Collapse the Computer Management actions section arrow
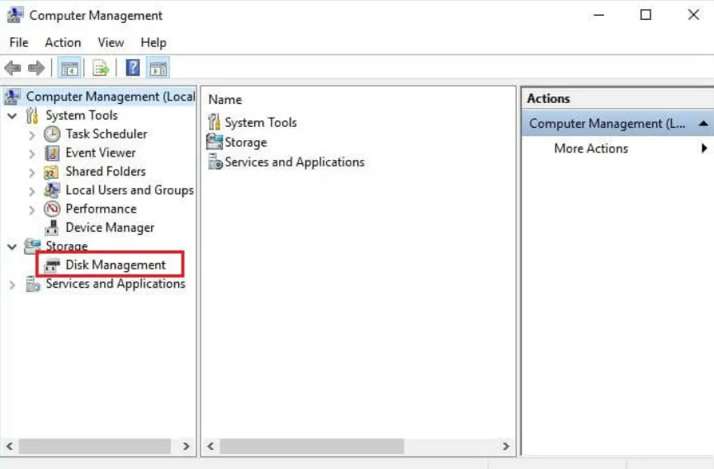The width and height of the screenshot is (714, 469). (703, 124)
